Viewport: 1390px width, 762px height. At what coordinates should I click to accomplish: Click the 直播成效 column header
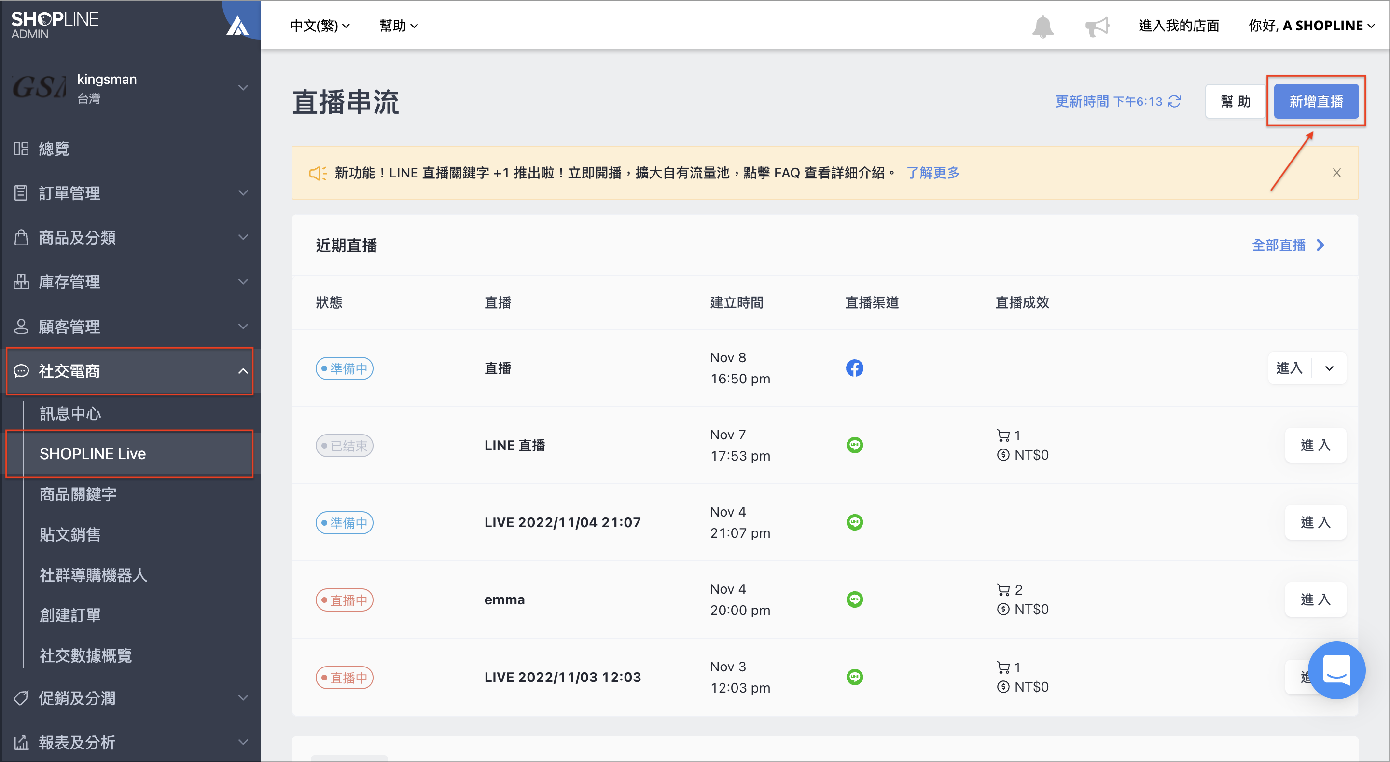click(1022, 302)
